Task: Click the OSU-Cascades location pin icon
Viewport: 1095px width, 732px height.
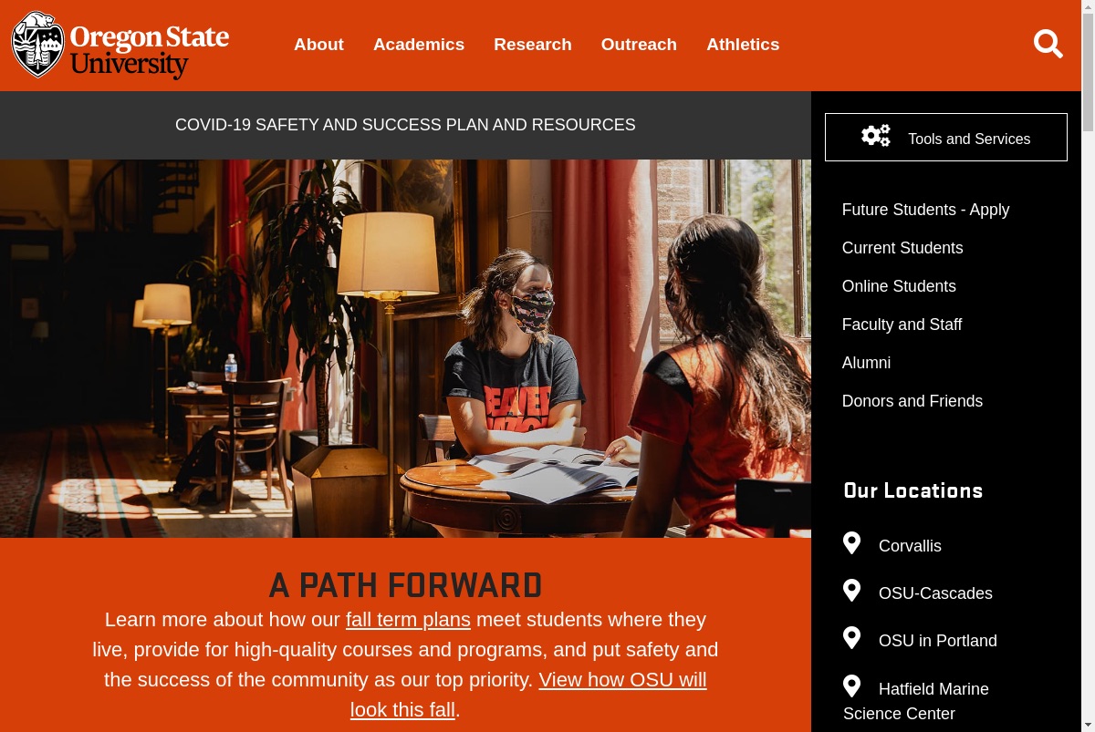Action: coord(851,591)
